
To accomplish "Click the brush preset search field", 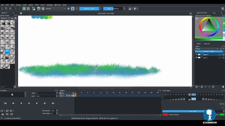I will tap(7, 87).
